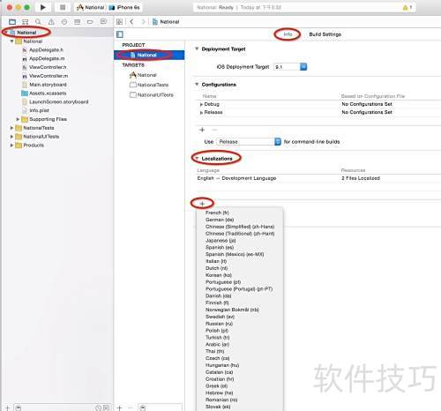Image resolution: width=441 pixels, height=411 pixels.
Task: Show the Symbol navigator
Action: 26,22
